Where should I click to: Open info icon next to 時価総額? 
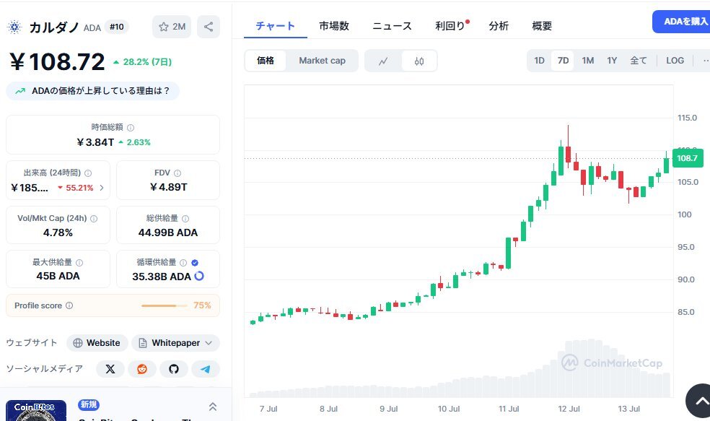coord(131,128)
